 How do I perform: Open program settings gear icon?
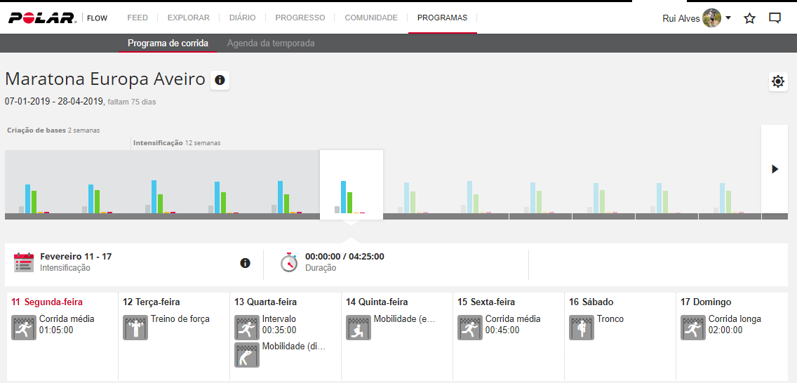point(777,81)
